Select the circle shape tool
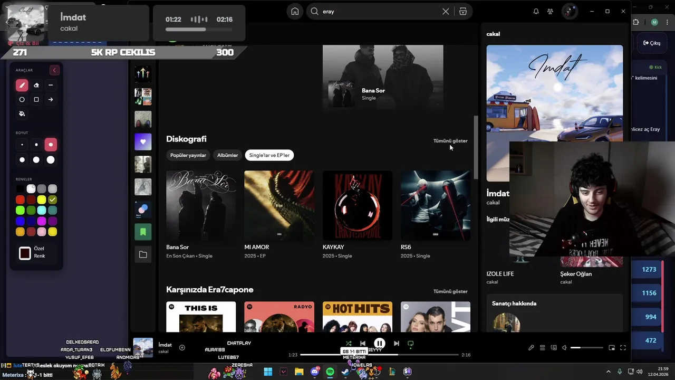 tap(22, 99)
